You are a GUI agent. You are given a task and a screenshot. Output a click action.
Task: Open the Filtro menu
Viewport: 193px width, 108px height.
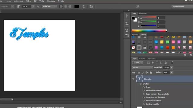coord(28,1)
